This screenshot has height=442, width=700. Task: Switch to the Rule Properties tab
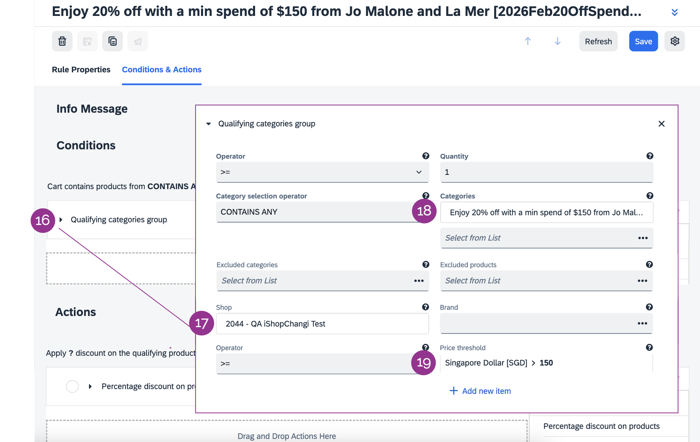(81, 70)
